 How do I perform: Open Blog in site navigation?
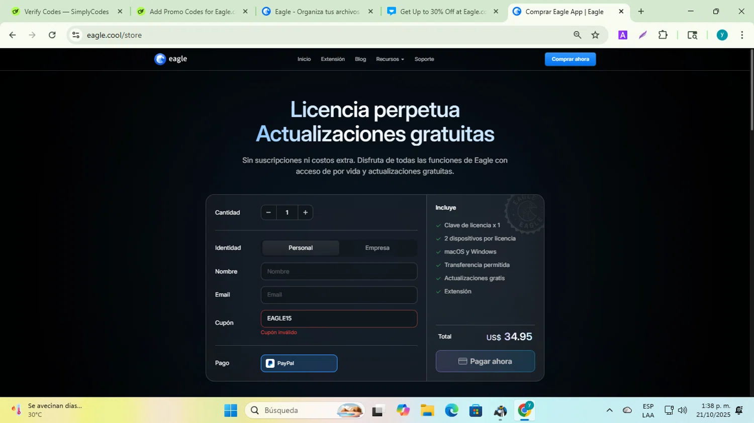tap(360, 59)
